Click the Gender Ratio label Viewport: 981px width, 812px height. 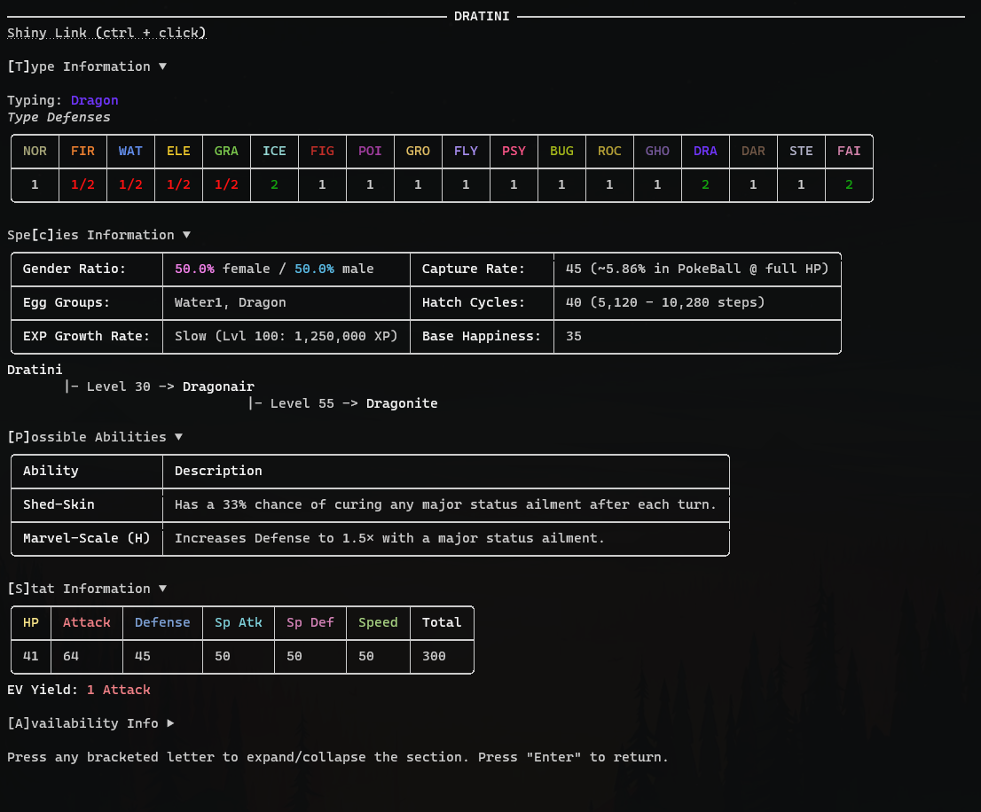pos(75,269)
